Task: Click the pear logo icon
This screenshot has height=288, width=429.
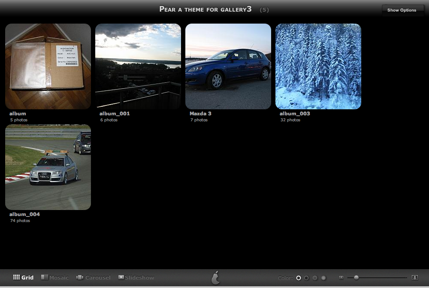Action: pos(216,278)
